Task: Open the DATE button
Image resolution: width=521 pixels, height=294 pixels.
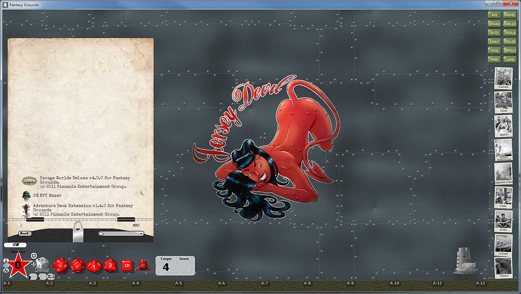Action: [x=494, y=33]
